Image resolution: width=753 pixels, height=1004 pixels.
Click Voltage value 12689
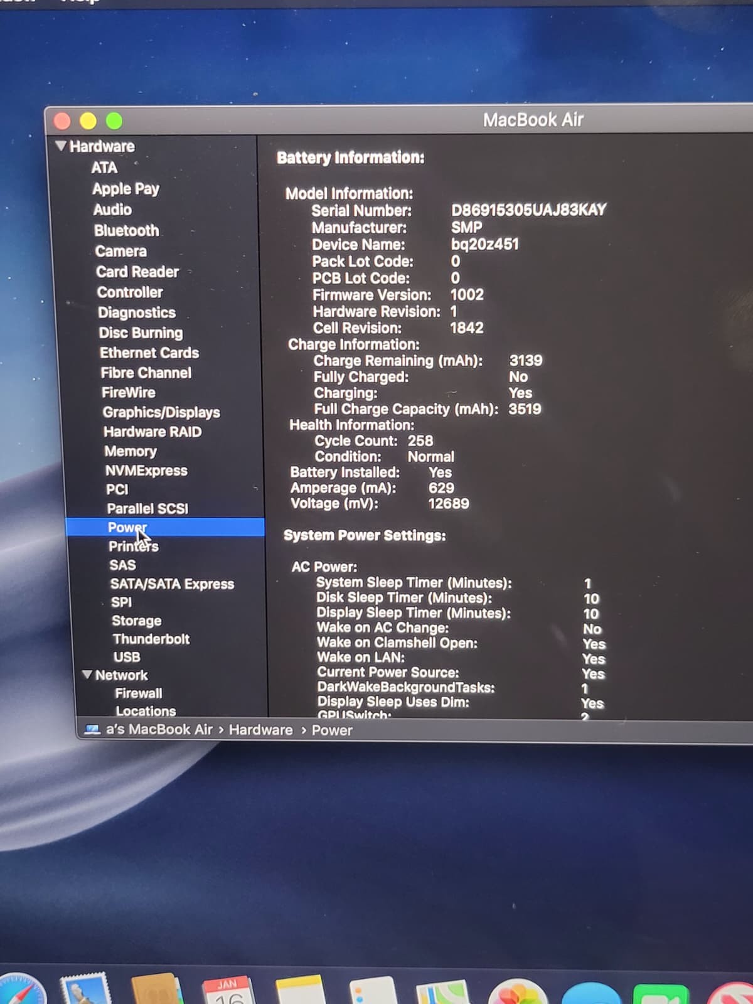coord(449,504)
